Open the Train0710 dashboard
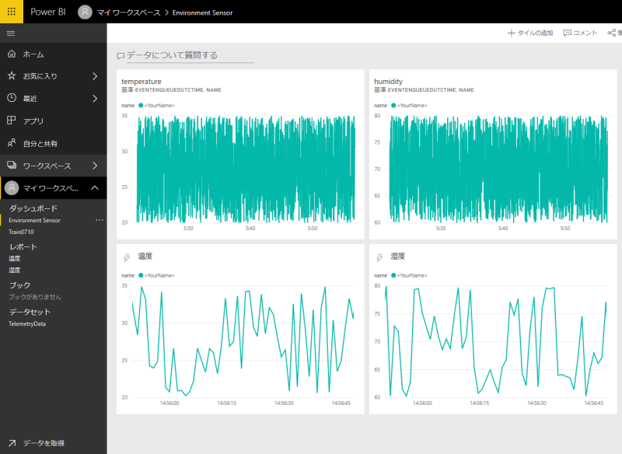This screenshot has height=454, width=622. [x=22, y=232]
